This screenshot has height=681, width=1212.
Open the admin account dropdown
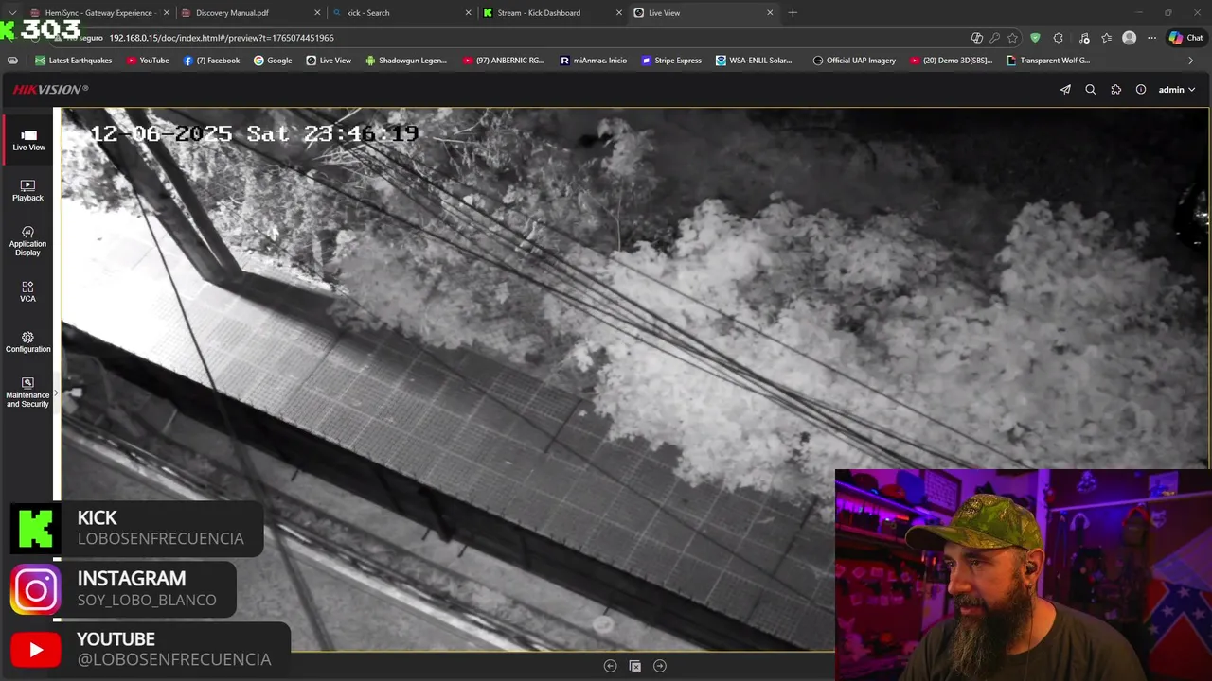pyautogui.click(x=1177, y=90)
